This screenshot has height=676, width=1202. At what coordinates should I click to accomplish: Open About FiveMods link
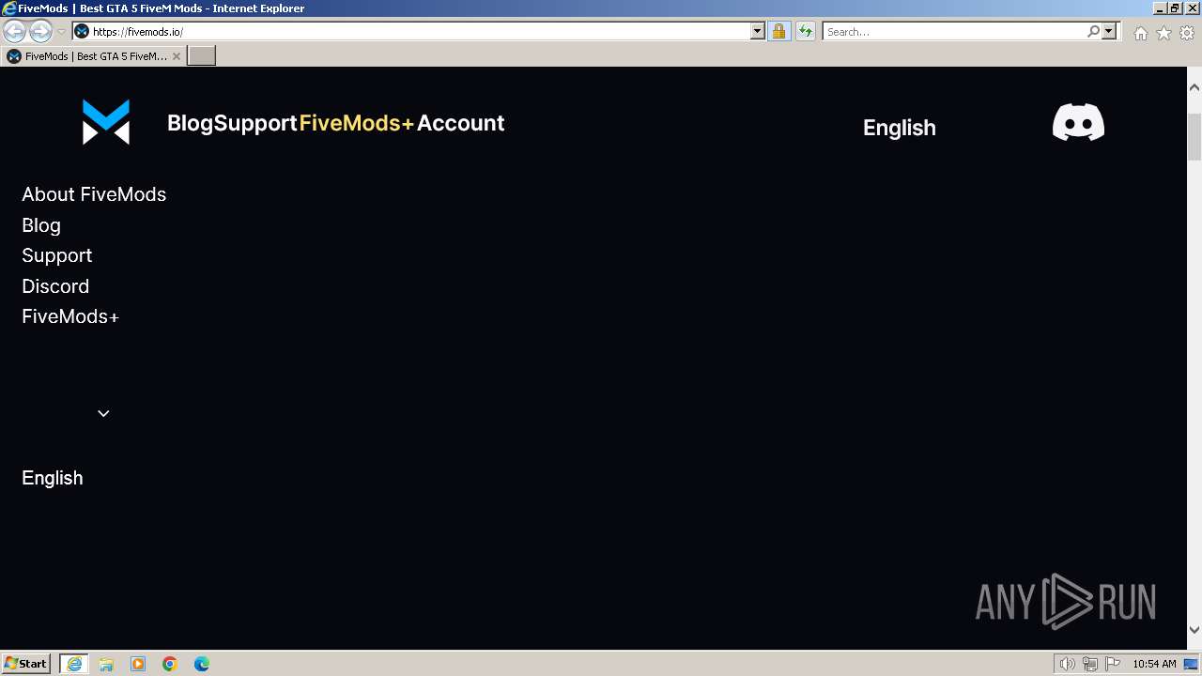[x=94, y=194]
